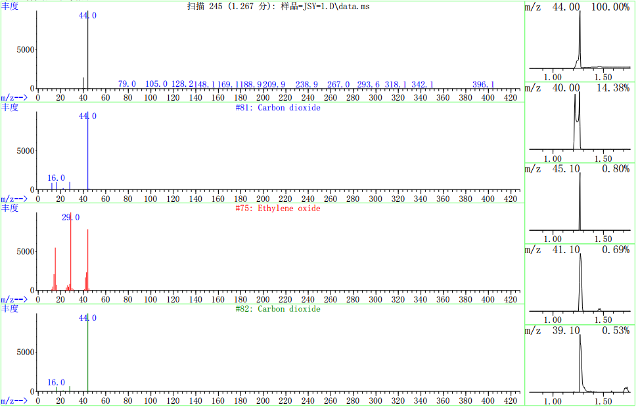Open the m/z 45.10 ion chromatogram panel
The height and width of the screenshot is (411, 638).
580,203
